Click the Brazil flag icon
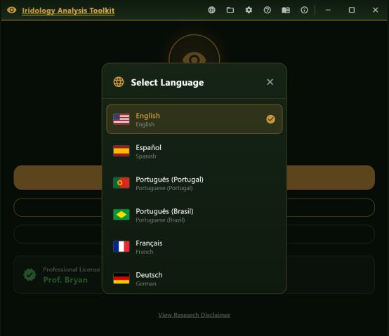 click(x=121, y=215)
